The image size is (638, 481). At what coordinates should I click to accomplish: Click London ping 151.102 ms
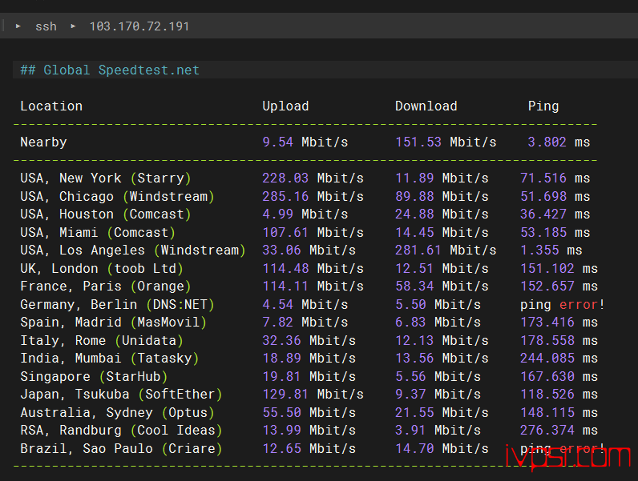click(x=559, y=269)
